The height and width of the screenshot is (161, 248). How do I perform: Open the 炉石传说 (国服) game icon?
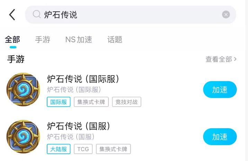tap(23, 137)
